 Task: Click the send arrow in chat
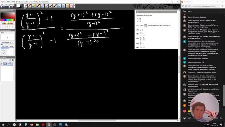(221, 118)
